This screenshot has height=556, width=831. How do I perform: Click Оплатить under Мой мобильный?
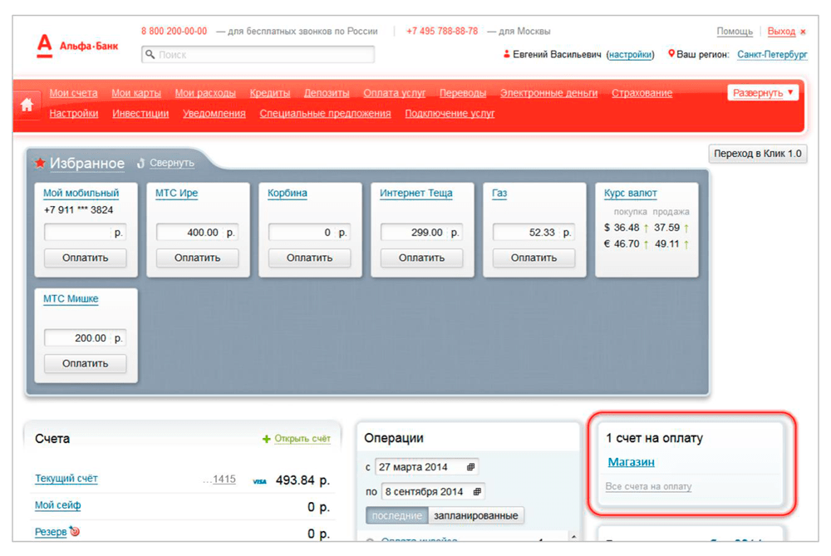pos(86,258)
